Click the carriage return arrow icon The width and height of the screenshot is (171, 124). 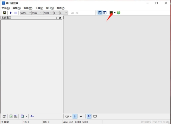click(x=81, y=116)
